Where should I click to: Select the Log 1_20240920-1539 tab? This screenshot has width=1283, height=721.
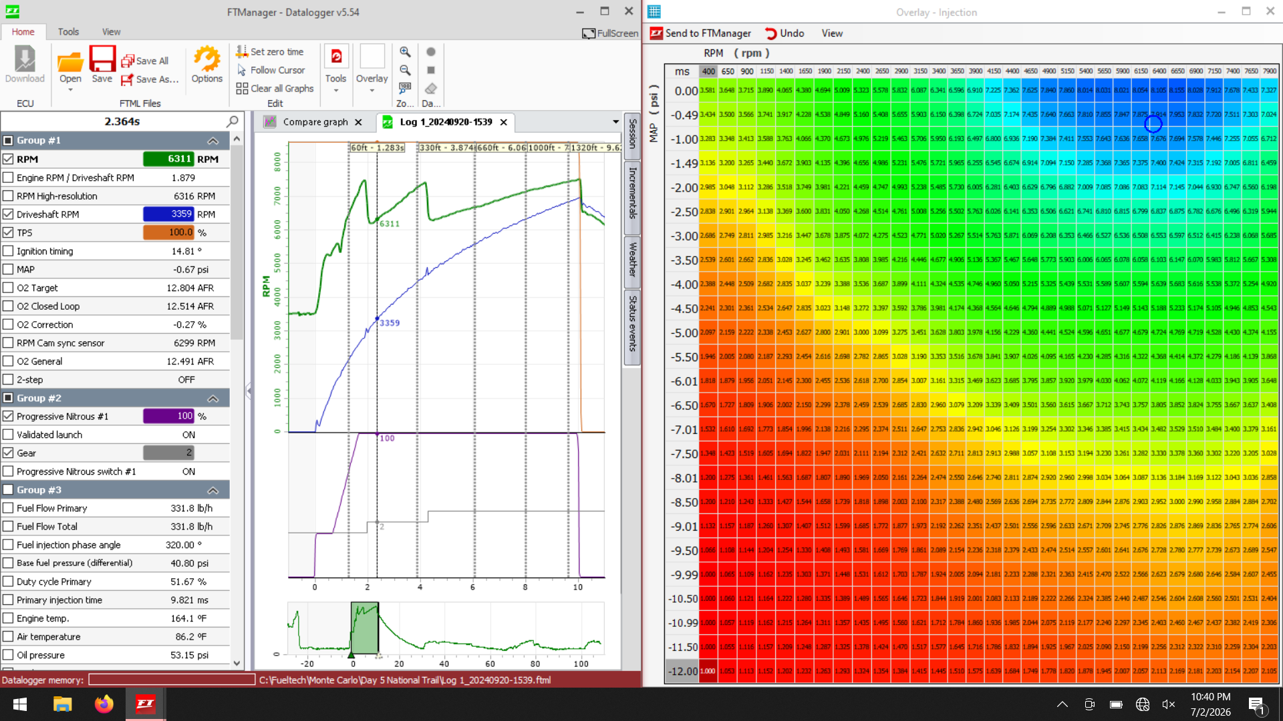(446, 122)
